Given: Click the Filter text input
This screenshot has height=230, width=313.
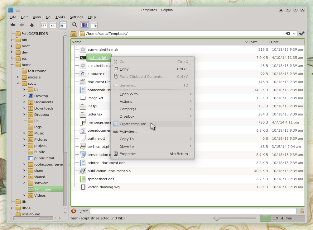Looking at the screenshot, I should click(x=193, y=211).
